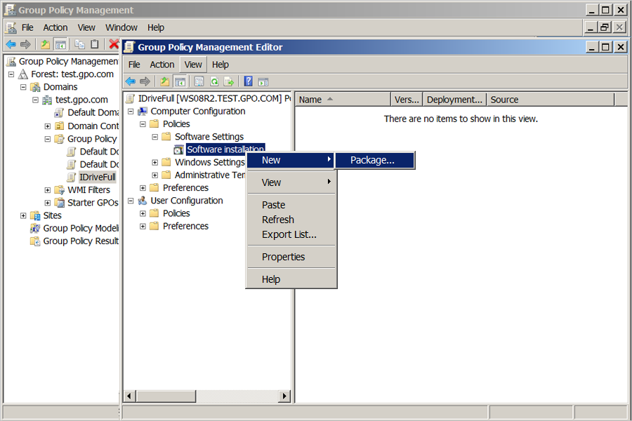The height and width of the screenshot is (421, 632).
Task: Open File menu in the Editor window
Action: point(134,65)
